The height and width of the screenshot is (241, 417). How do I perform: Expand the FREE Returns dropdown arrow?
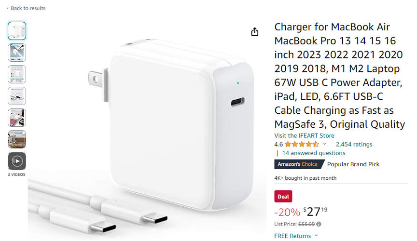click(x=316, y=235)
